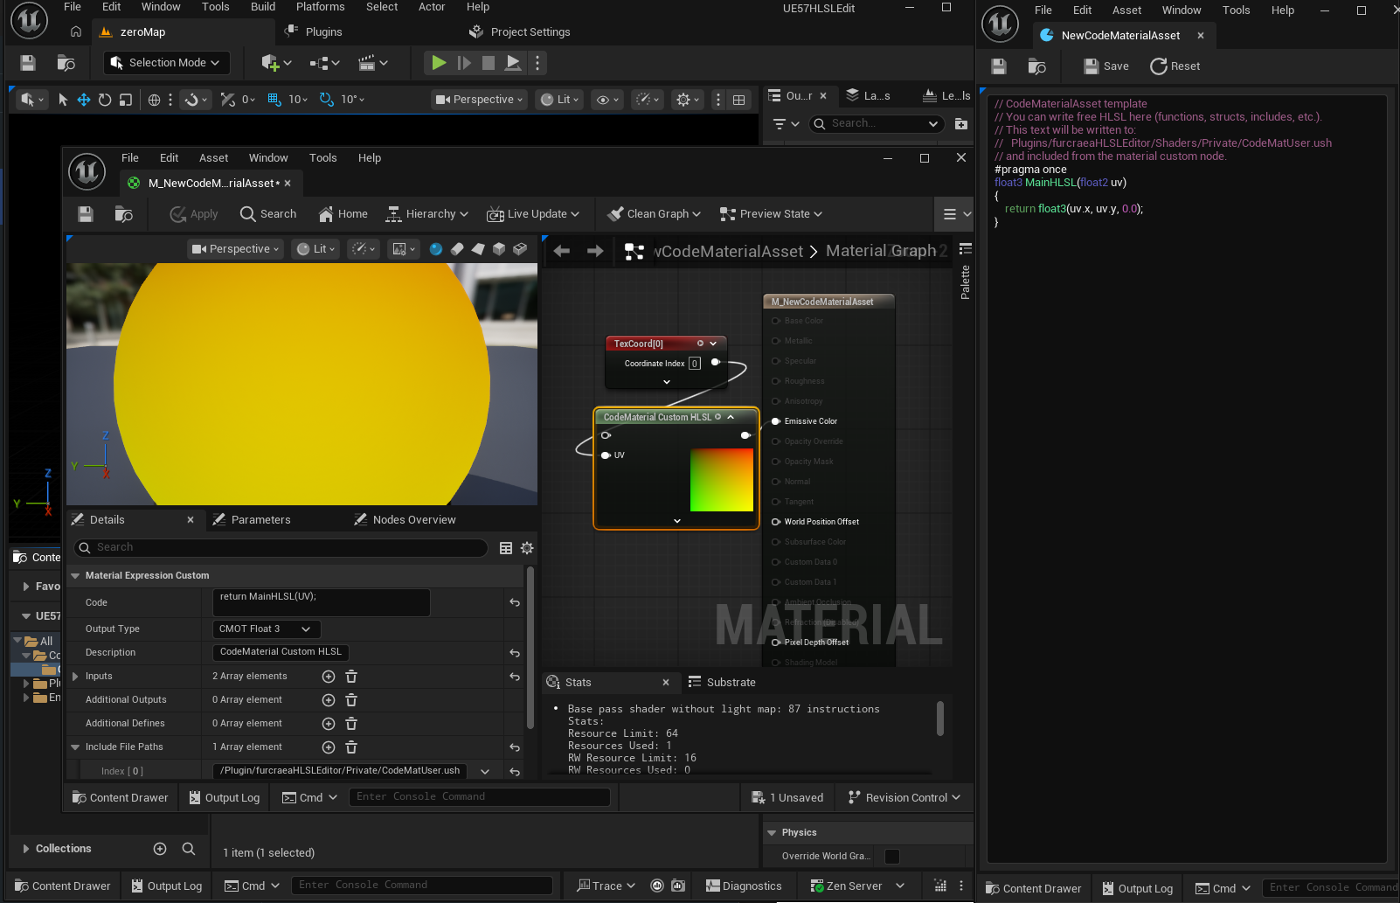1400x903 pixels.
Task: Toggle the Override World Gravity checkbox
Action: (x=891, y=857)
